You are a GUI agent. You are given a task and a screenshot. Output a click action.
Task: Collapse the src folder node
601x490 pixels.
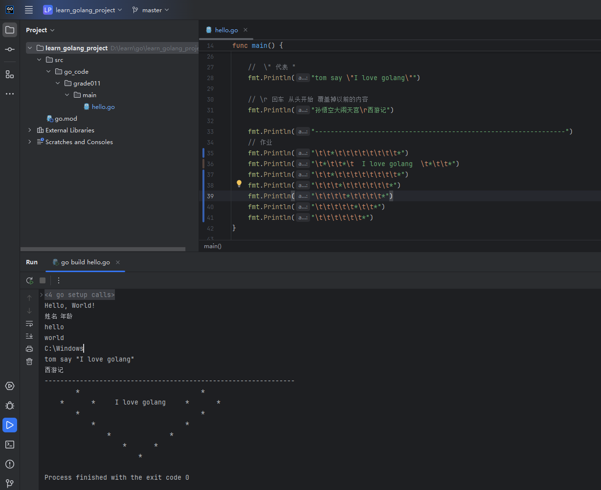39,60
